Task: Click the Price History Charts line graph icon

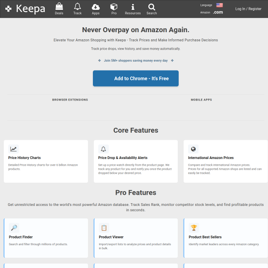Action: point(13,149)
